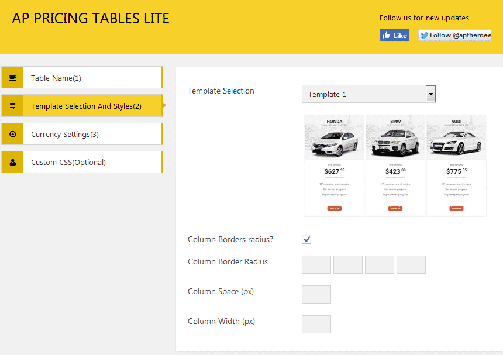The width and height of the screenshot is (503, 355).
Task: Click the $627 price in preview
Action: pyautogui.click(x=335, y=171)
